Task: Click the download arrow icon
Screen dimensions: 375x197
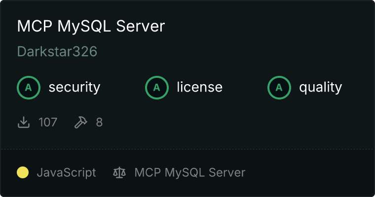Action: click(24, 122)
